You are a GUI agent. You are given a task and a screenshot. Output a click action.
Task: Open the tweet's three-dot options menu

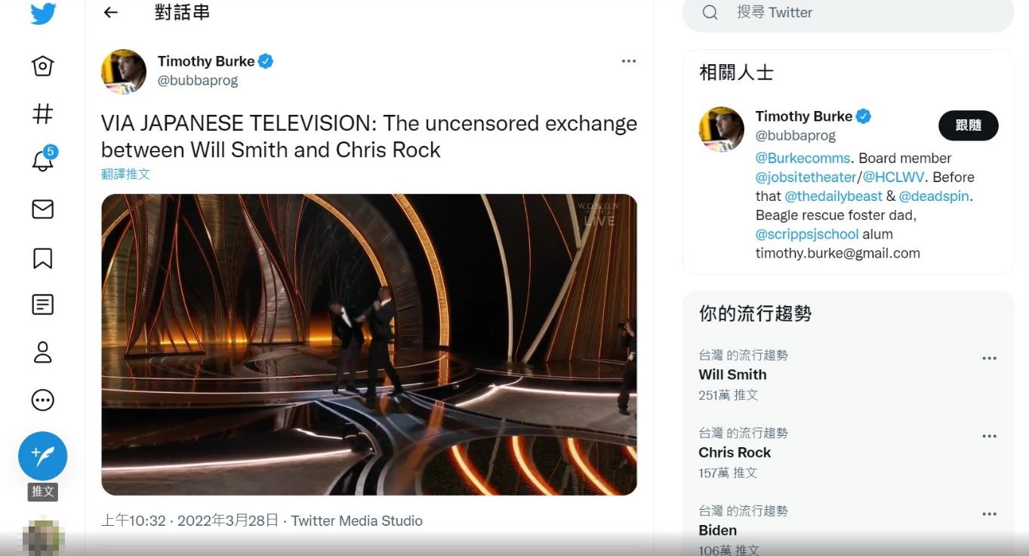(629, 61)
